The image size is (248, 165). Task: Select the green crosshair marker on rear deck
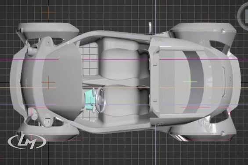pyautogui.click(x=190, y=82)
